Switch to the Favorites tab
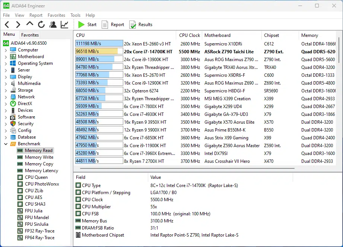Viewport: 343px width, 247px height. point(30,35)
